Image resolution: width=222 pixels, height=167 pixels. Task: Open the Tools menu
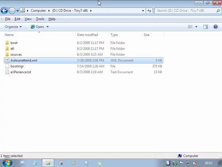tap(40, 19)
